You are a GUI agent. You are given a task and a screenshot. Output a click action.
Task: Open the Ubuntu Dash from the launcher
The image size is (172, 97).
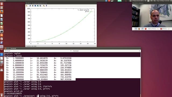[2, 4]
